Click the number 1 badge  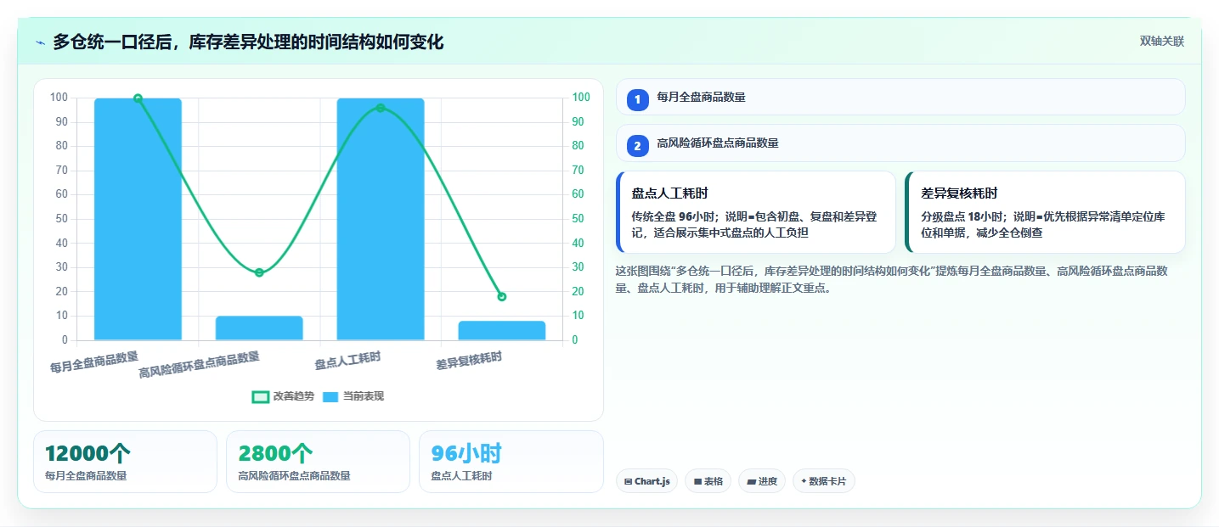[638, 99]
